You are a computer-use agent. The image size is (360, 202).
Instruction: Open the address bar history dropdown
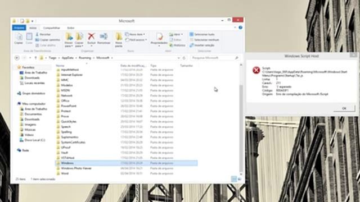[x=179, y=58]
